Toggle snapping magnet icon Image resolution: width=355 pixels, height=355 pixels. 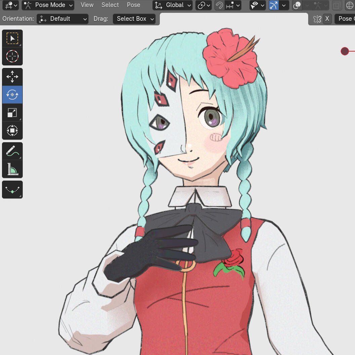(219, 5)
